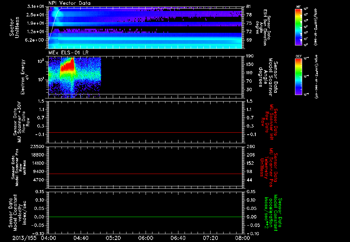The height and width of the screenshot is (242, 350).
Task: Click the 3.1e+01 sector tick value
Action: point(36,6)
